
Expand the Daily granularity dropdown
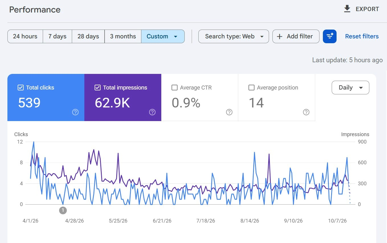pyautogui.click(x=350, y=88)
